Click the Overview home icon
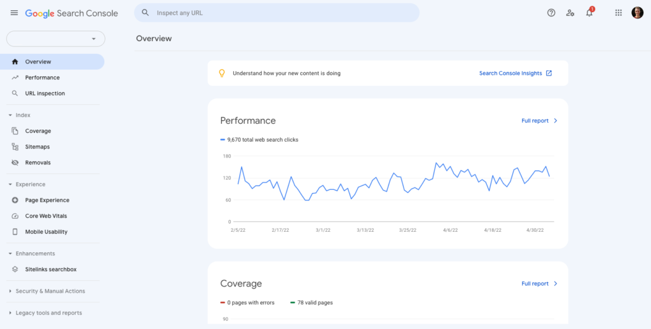Screen dimensions: 651x329 [15, 62]
